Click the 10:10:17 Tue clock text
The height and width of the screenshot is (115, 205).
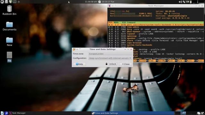tap(108, 2)
